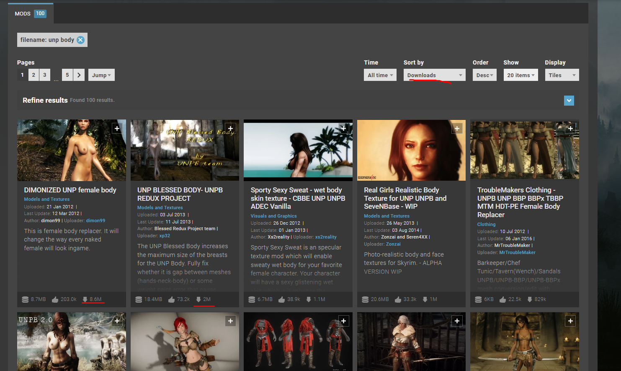Click plus icon on Real Girls Realistic tile
Viewport: 621px width, 371px height.
pyautogui.click(x=457, y=129)
